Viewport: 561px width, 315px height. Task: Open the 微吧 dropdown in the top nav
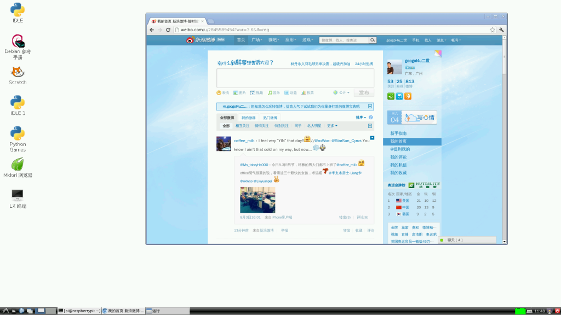tap(273, 40)
